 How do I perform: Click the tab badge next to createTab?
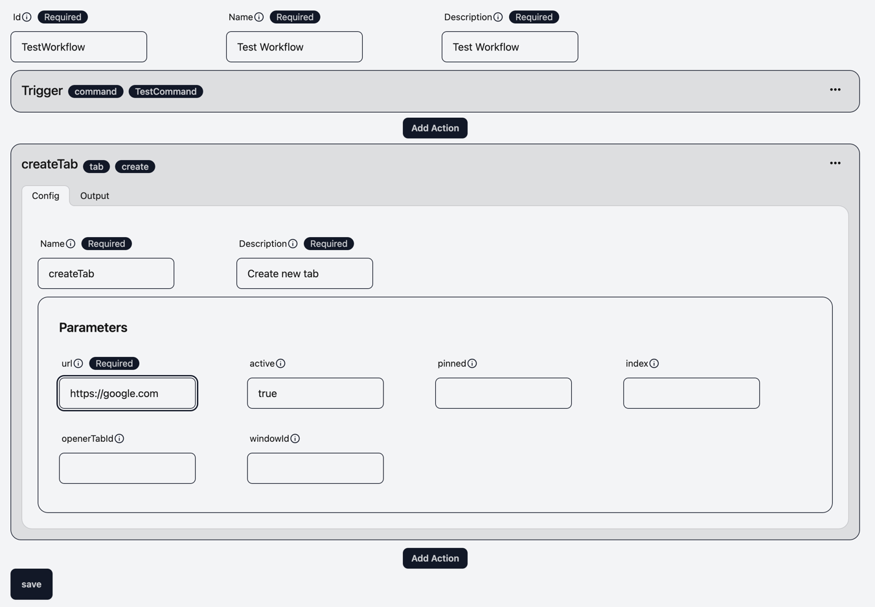tap(97, 166)
